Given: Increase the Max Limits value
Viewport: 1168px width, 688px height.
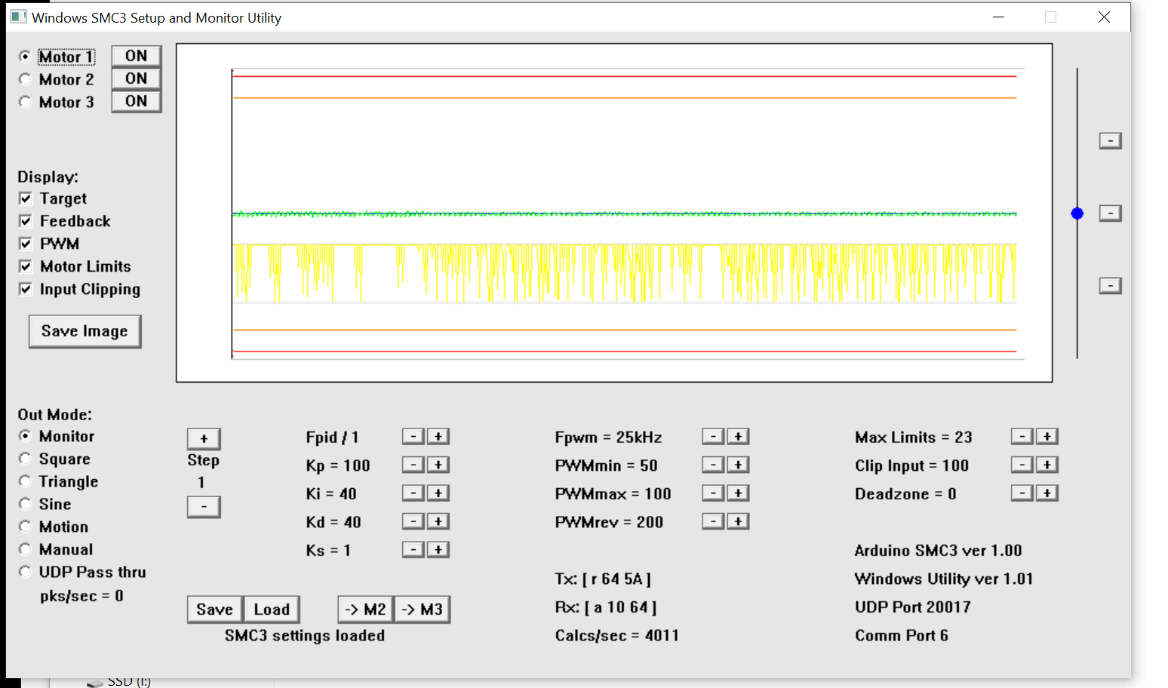Looking at the screenshot, I should (x=1047, y=437).
